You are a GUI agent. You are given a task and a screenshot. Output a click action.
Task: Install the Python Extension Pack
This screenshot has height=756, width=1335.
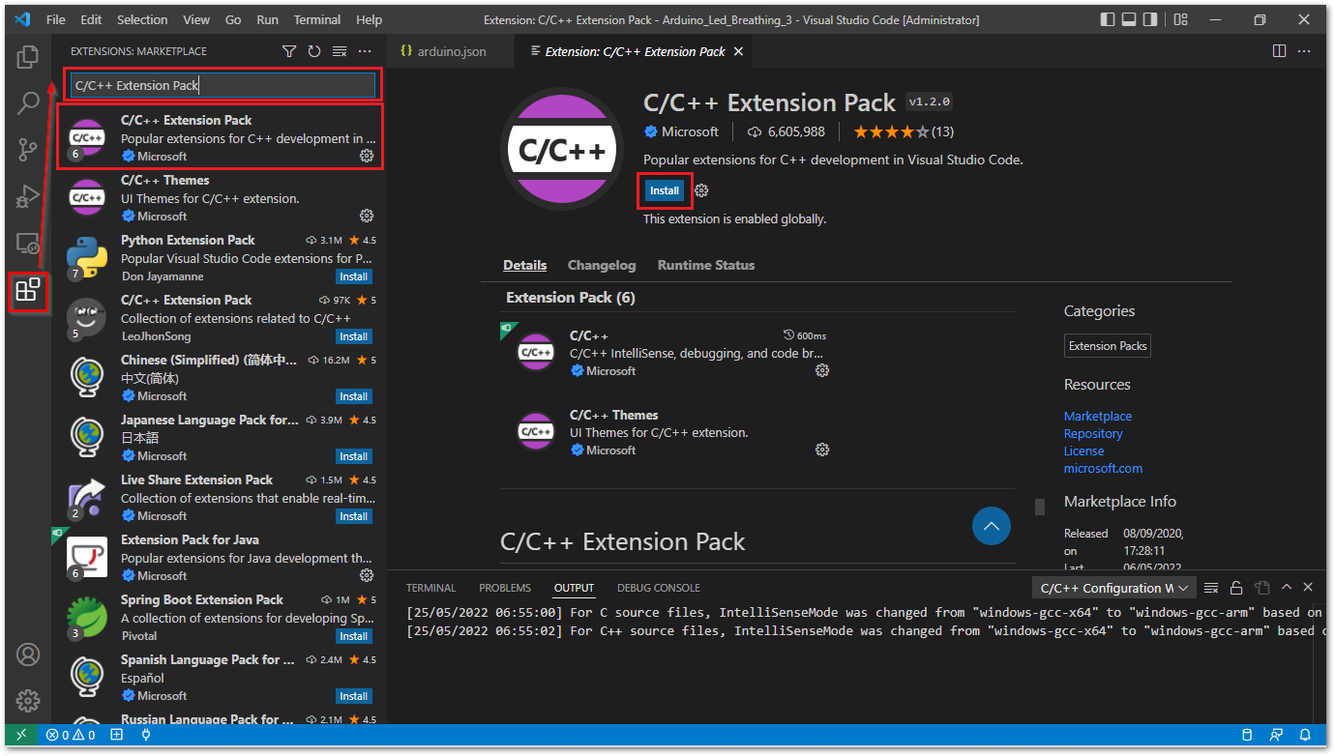(x=354, y=276)
